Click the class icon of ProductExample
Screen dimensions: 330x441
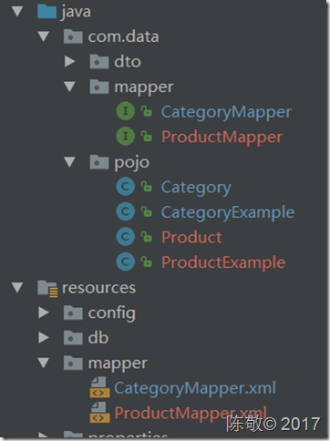click(126, 262)
